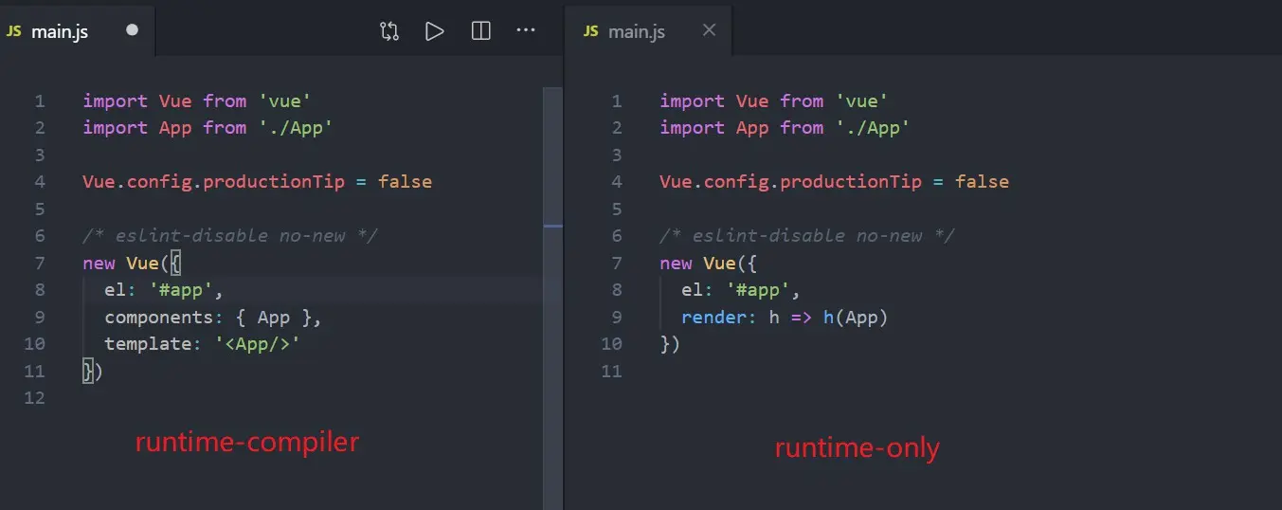Click closing "})" on right editor line 10
The width and height of the screenshot is (1282, 510).
(x=670, y=344)
